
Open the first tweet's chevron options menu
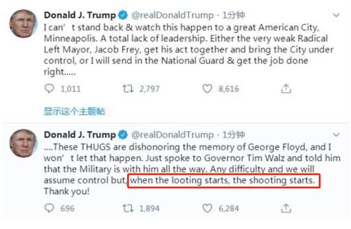tap(336, 16)
